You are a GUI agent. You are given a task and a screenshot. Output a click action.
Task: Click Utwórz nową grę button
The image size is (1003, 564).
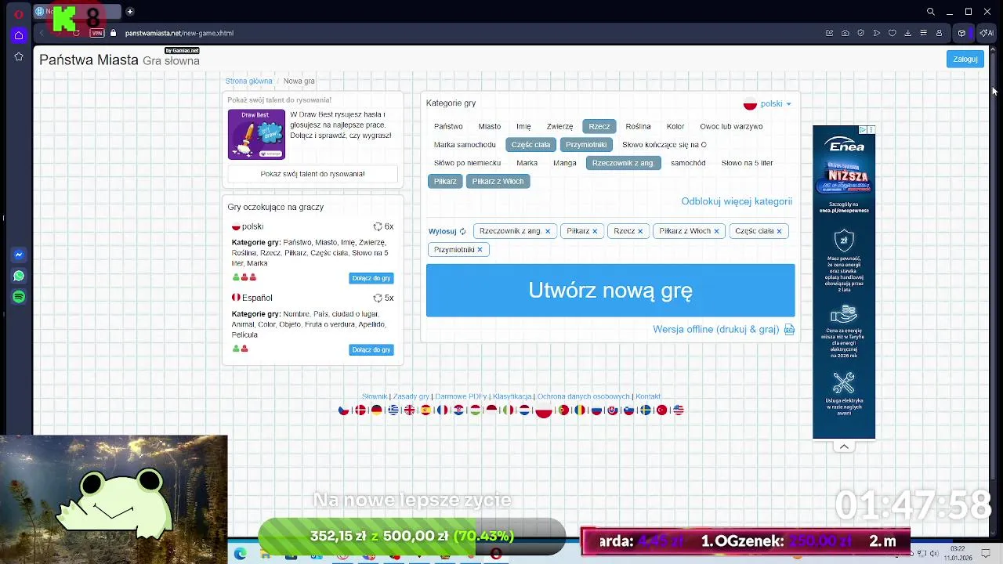pyautogui.click(x=610, y=291)
